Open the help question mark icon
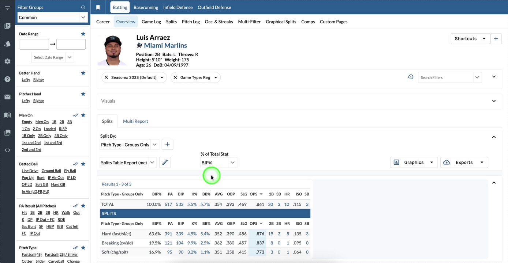Image resolution: width=508 pixels, height=263 pixels. click(x=7, y=79)
